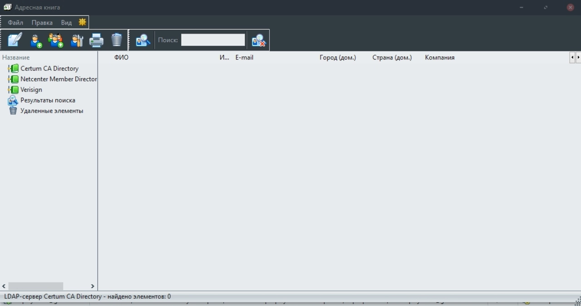
Task: Click the printer icon
Action: [x=96, y=40]
